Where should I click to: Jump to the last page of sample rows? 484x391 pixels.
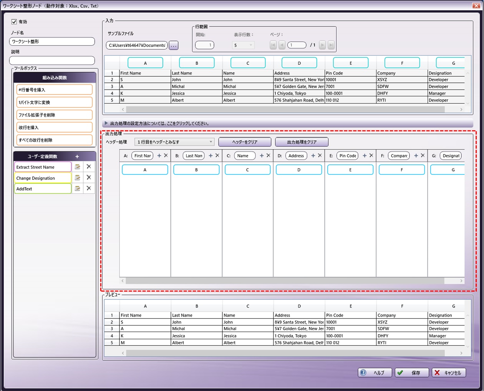(331, 45)
